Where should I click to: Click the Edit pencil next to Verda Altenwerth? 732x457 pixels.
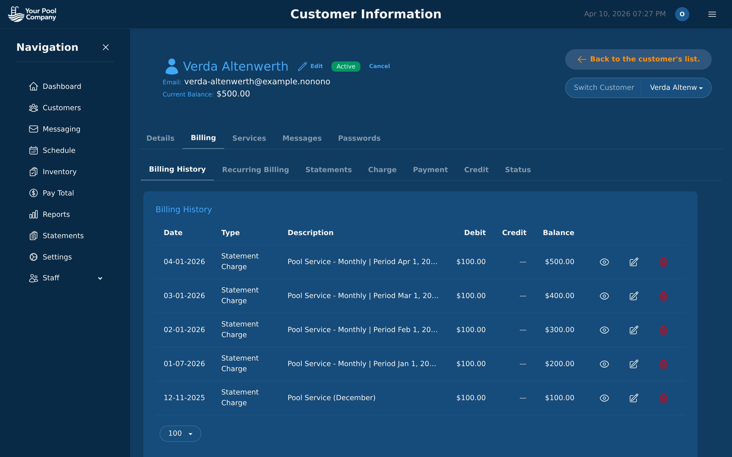pos(302,66)
